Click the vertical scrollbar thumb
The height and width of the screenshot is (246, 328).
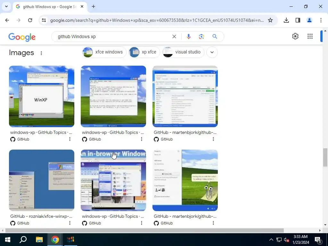(325, 157)
